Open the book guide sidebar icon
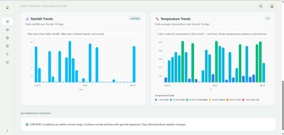The image size is (284, 135). click(7, 62)
